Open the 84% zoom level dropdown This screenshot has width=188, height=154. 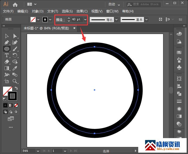tap(38, 151)
